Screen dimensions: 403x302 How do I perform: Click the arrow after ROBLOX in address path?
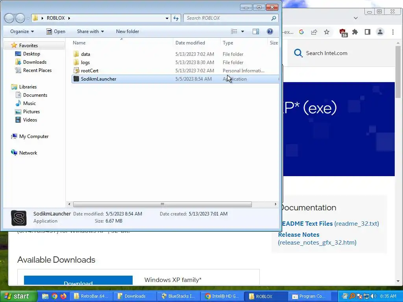tap(69, 18)
